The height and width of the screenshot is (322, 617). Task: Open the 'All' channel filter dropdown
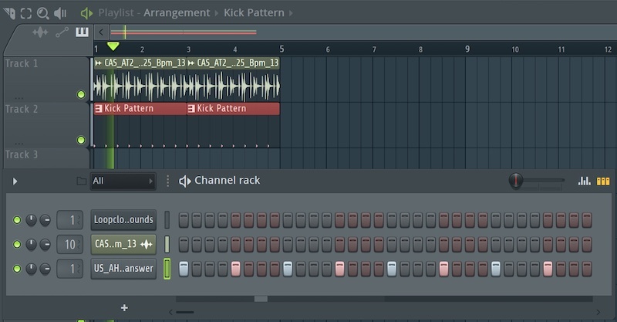coord(123,181)
